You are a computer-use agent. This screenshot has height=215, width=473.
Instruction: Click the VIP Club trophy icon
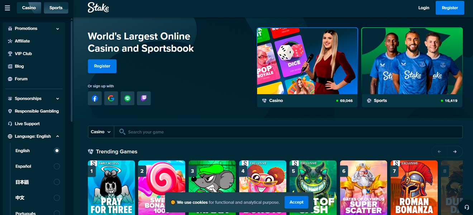point(10,53)
